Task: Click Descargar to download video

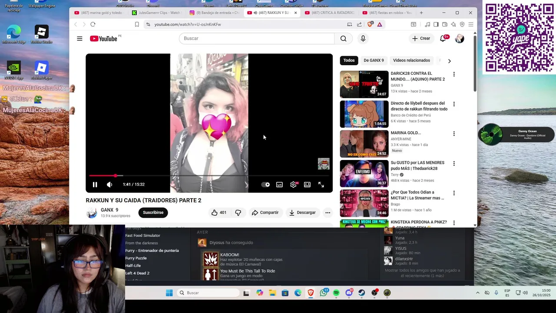Action: pyautogui.click(x=302, y=213)
